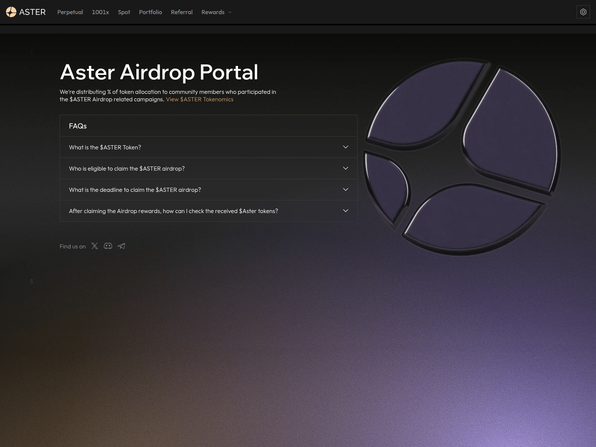Screen dimensions: 596x447
Task: Open Aster's X (Twitter) profile icon
Action: tap(95, 246)
